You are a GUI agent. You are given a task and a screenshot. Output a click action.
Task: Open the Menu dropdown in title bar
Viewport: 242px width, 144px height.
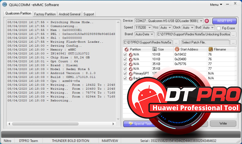pos(216,5)
